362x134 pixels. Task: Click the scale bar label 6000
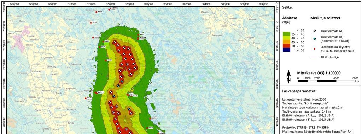(356, 78)
